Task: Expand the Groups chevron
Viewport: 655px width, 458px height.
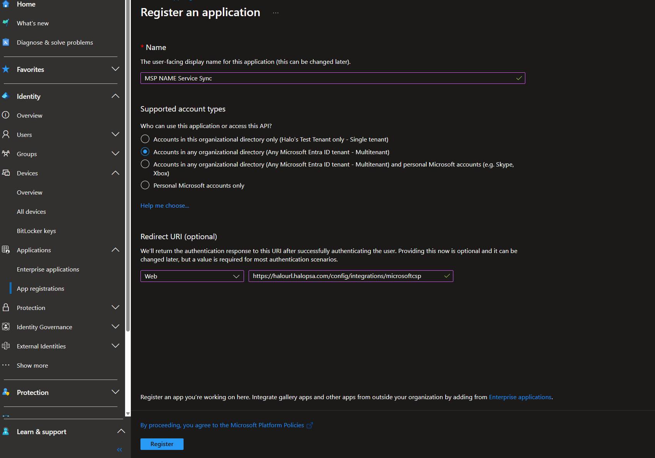Action: [115, 153]
